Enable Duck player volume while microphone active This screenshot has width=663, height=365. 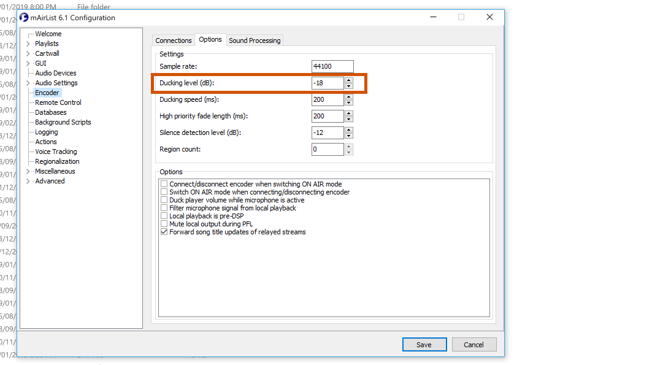tap(164, 200)
